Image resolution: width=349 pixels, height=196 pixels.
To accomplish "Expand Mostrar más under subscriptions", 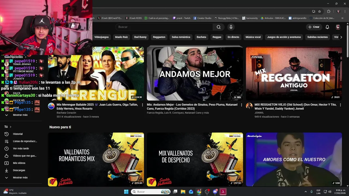I will coord(20,115).
